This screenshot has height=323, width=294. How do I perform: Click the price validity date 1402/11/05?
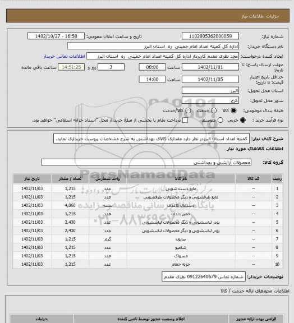(210, 79)
